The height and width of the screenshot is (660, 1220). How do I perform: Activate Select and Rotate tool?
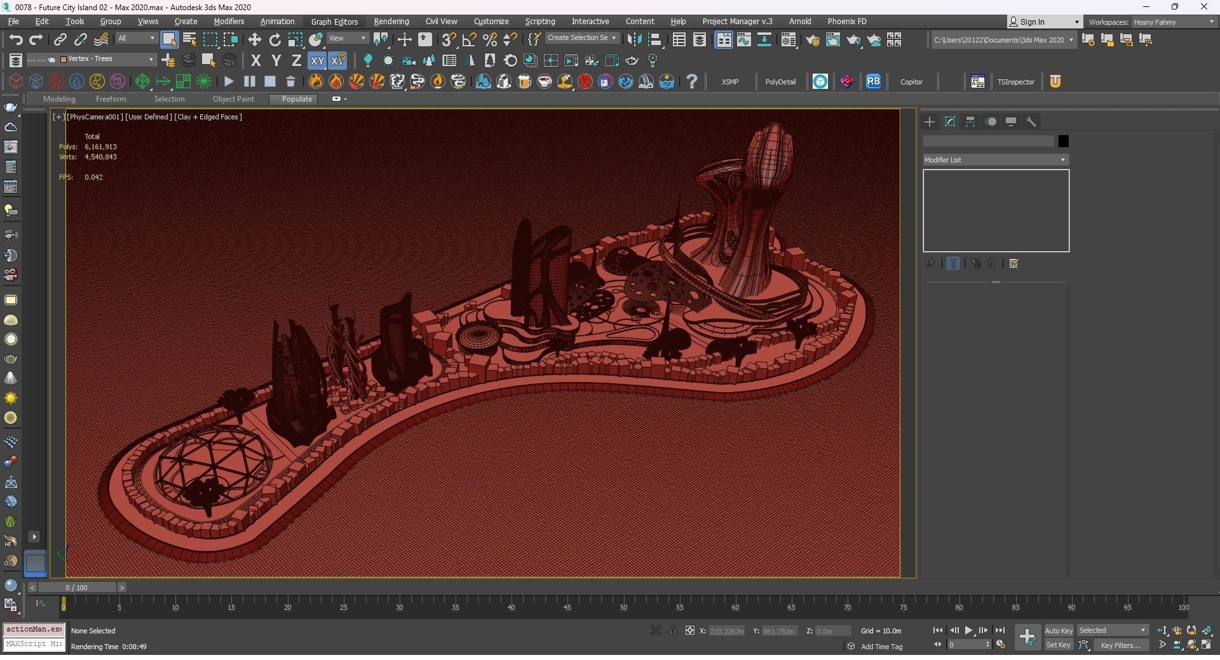click(275, 40)
